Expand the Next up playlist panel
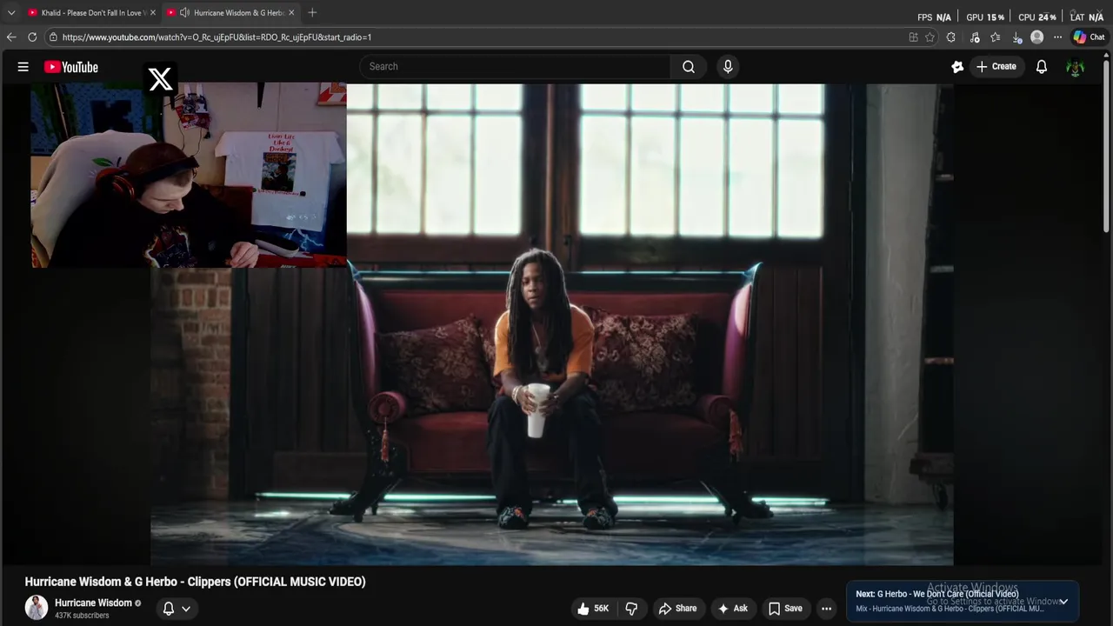 point(1063,602)
